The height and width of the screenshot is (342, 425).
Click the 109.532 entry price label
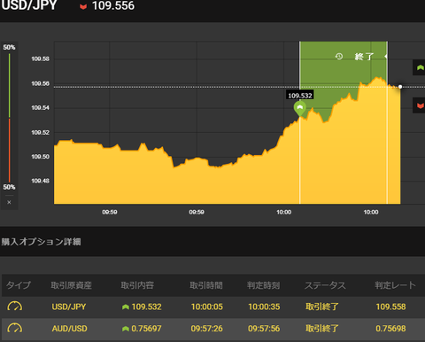[x=300, y=96]
